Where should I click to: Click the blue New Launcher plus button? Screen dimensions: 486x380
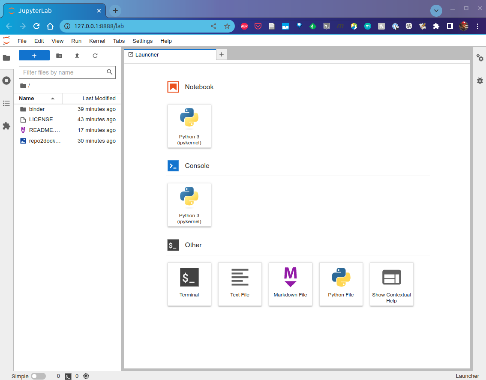coord(34,56)
